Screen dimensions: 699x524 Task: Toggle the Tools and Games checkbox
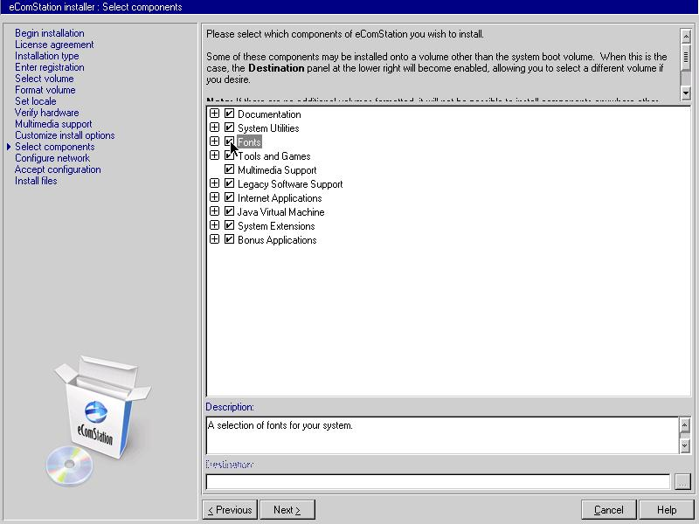click(x=229, y=155)
